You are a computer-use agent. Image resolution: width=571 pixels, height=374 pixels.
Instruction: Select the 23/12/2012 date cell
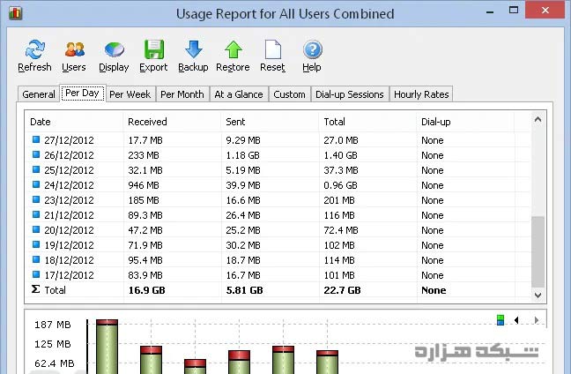[70, 200]
